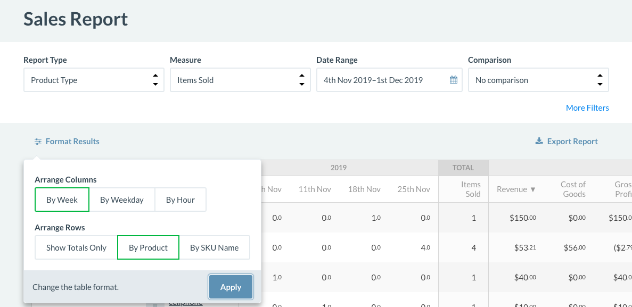Open the Comparison dropdown
This screenshot has width=632, height=307.
tap(538, 80)
